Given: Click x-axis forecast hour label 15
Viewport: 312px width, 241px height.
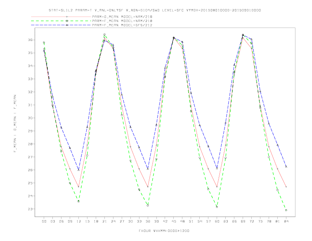Looking at the screenshot, I should point(87,221).
